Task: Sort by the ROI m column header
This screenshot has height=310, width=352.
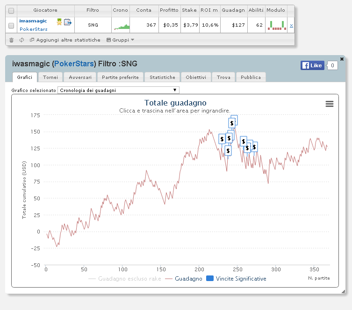Action: tap(209, 10)
